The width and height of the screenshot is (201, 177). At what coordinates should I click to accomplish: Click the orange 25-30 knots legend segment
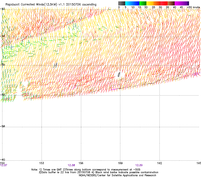click(157, 3)
